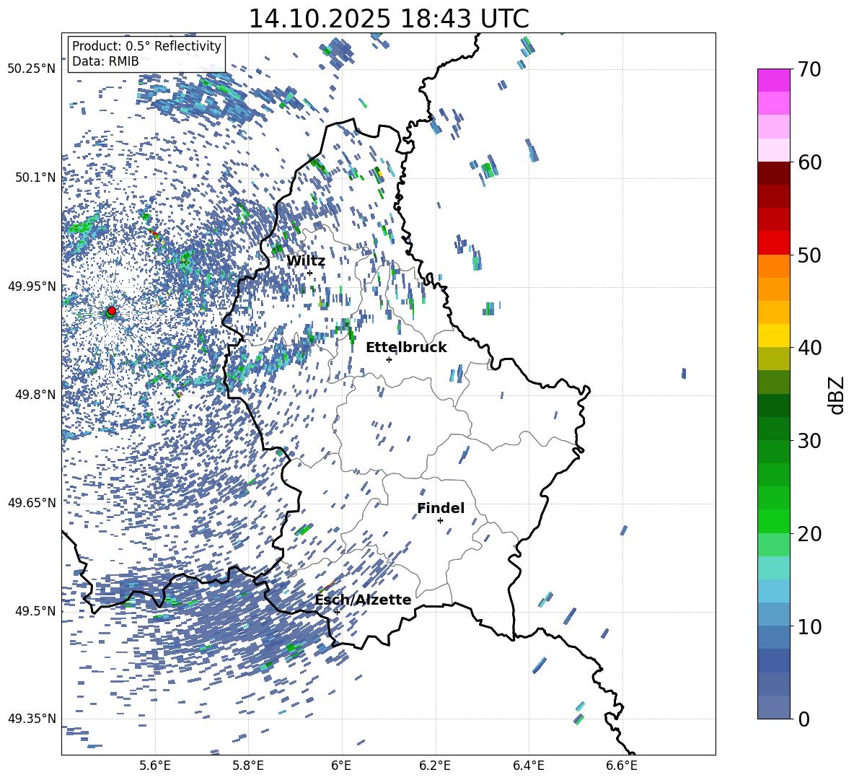Click the Ettelbruck station cross marker
The image size is (854, 780).
[x=389, y=359]
